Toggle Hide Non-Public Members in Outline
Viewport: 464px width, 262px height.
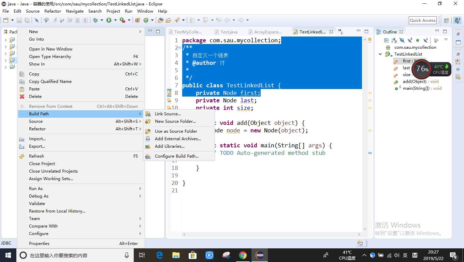tap(418, 40)
